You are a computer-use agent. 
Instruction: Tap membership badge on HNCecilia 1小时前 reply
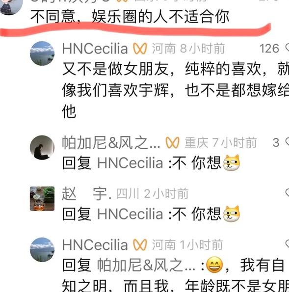[140, 245]
